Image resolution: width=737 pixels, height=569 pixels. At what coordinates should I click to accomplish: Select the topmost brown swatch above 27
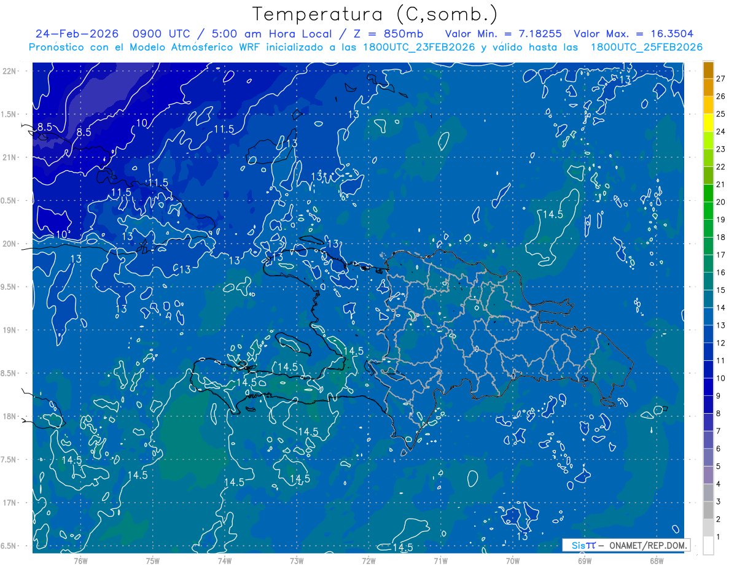point(708,70)
